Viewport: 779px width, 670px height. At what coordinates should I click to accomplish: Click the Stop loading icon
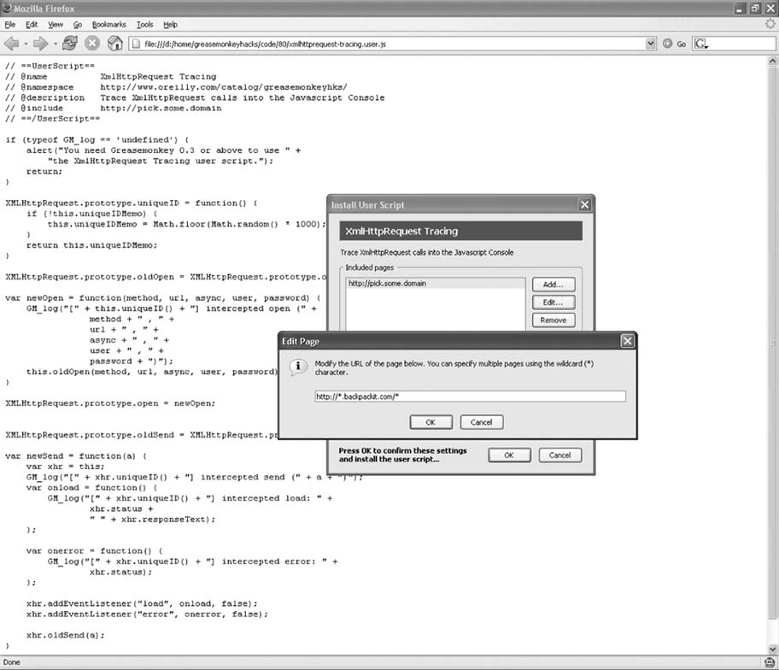point(92,43)
